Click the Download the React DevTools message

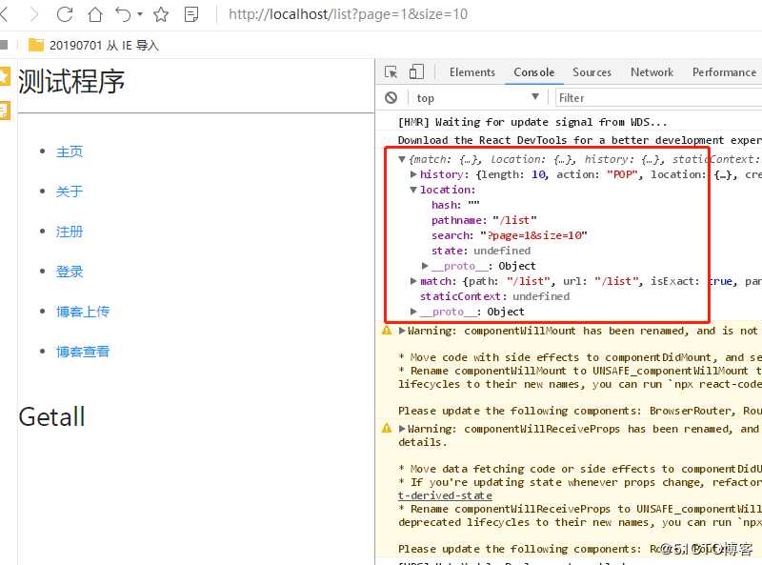point(580,140)
